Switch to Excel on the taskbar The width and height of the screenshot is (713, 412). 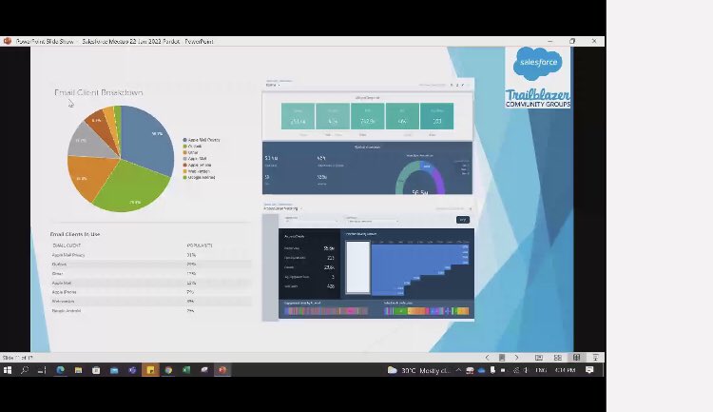click(x=186, y=370)
